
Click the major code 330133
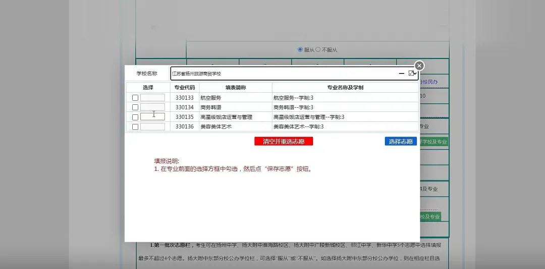coord(185,98)
